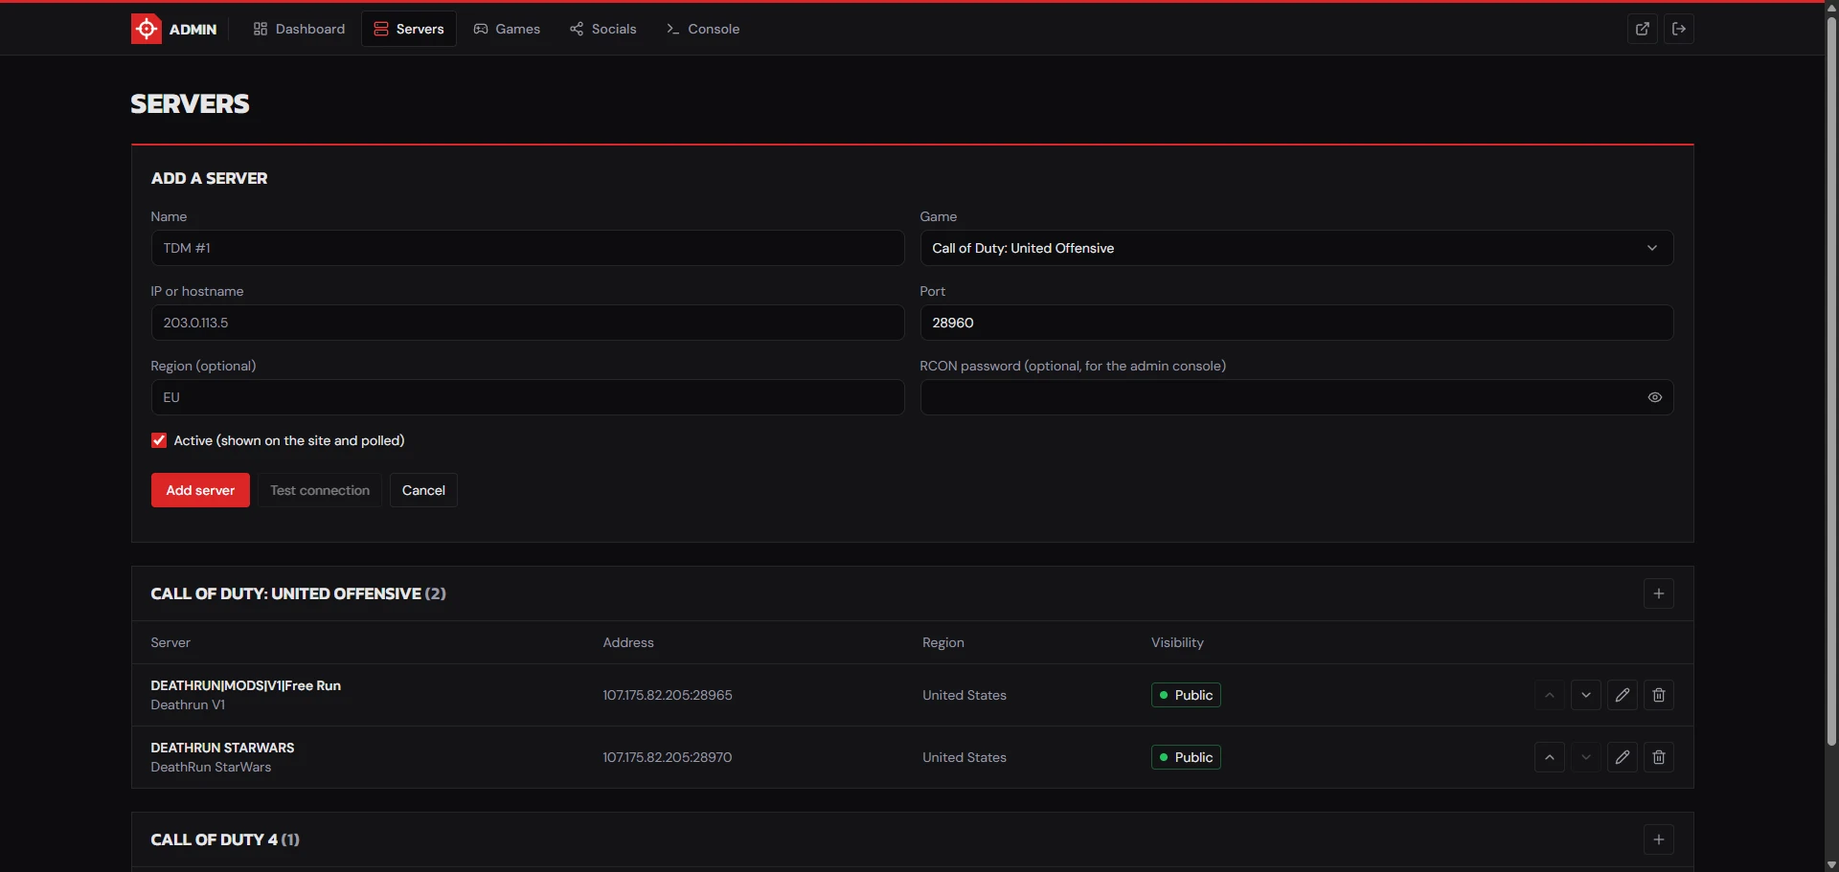Image resolution: width=1839 pixels, height=872 pixels.
Task: Go to the Dashboard tab
Action: pyautogui.click(x=299, y=29)
